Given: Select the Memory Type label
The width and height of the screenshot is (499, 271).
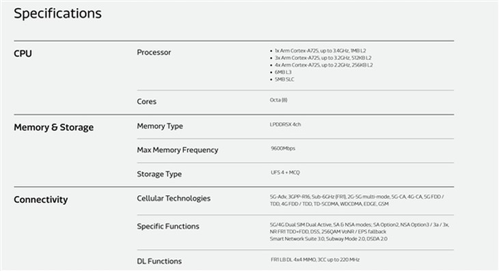Looking at the screenshot, I should pyautogui.click(x=160, y=126).
